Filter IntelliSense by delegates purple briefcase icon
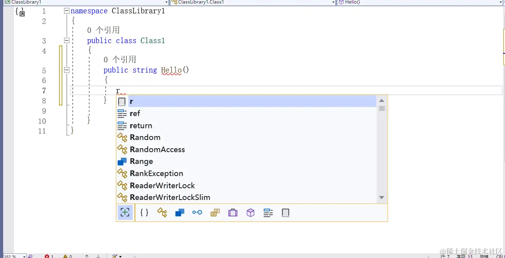Screen dimensions: 505x258 pyautogui.click(x=233, y=213)
